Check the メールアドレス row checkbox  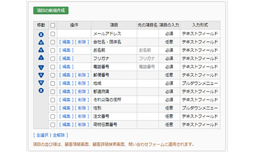click(x=53, y=34)
